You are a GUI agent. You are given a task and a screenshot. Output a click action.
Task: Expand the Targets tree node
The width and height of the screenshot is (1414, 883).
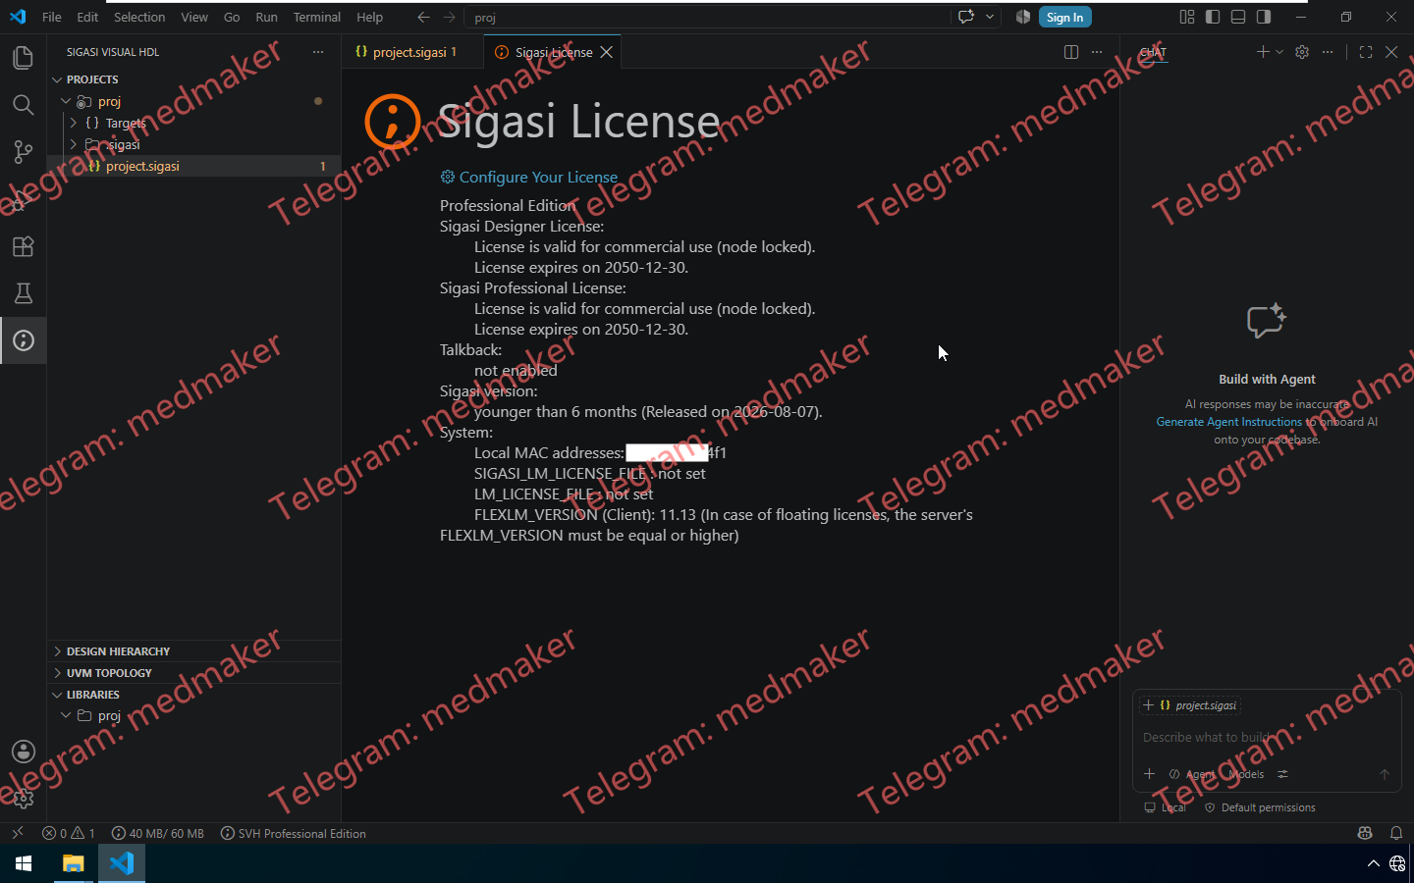[74, 123]
